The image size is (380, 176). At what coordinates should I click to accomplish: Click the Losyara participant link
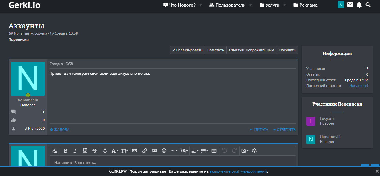pos(327,118)
